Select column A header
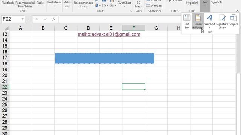Viewport: 241px width, 135px height. pyautogui.click(x=20, y=28)
